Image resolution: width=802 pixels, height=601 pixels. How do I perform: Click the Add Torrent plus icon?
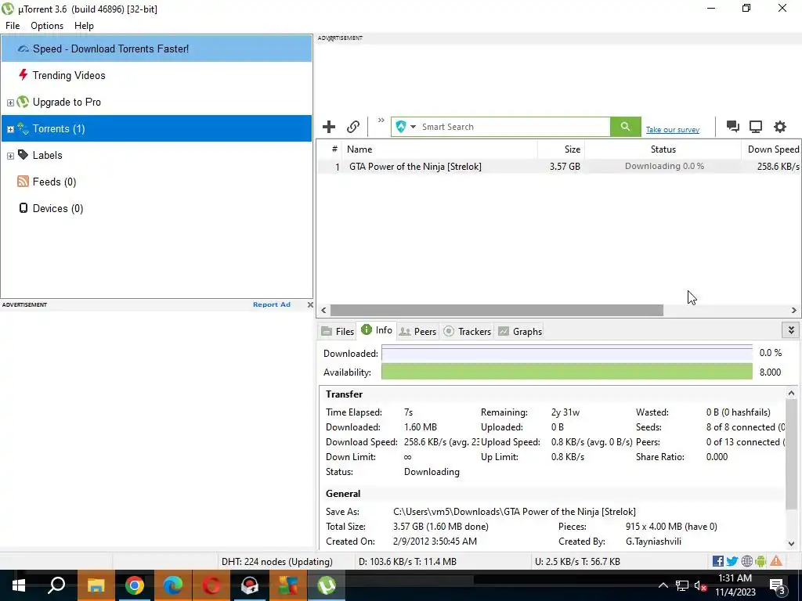pos(329,127)
